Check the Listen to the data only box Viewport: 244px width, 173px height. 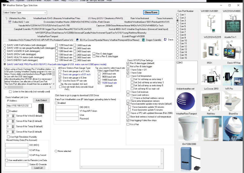pyautogui.click(x=10, y=92)
